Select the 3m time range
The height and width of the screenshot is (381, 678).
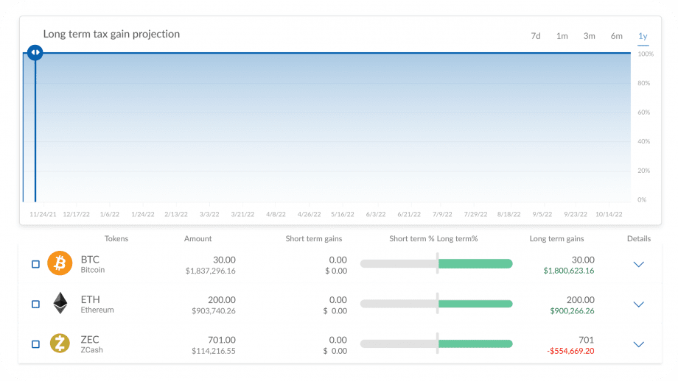[x=590, y=36]
